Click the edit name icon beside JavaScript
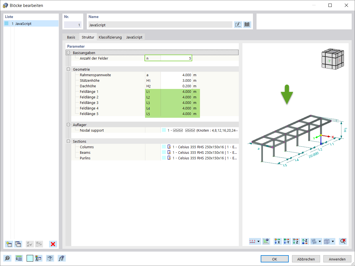The image size is (355, 266). (238, 25)
